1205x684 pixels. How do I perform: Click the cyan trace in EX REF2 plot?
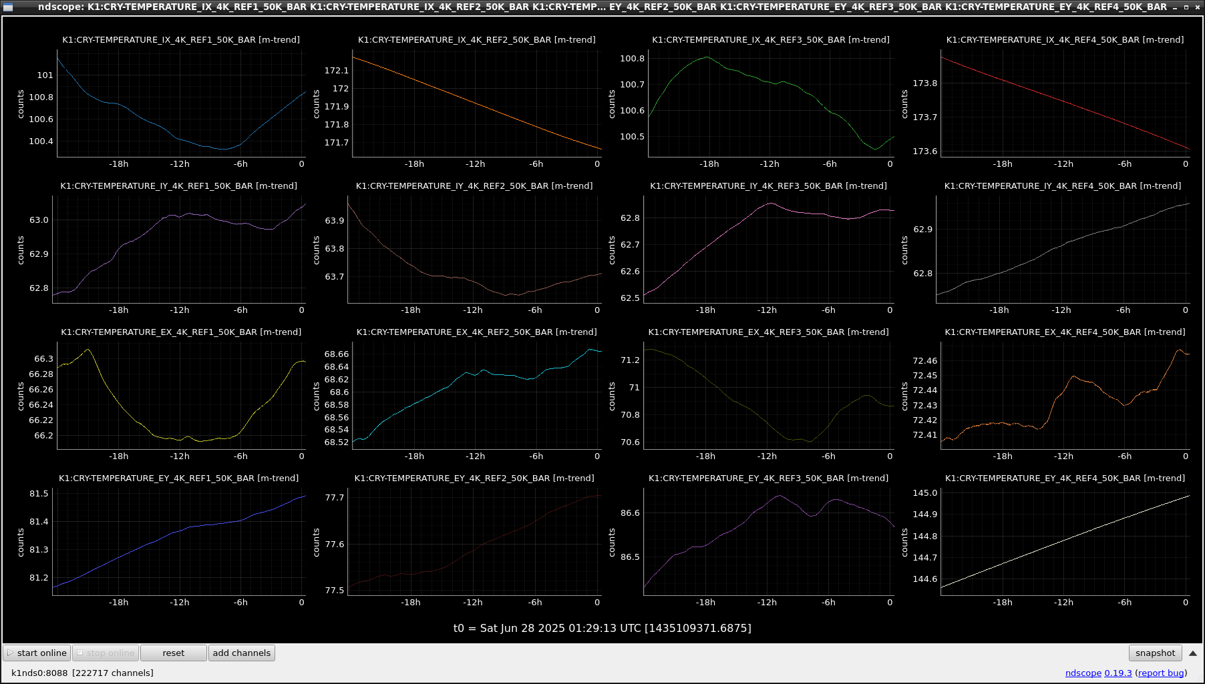click(x=477, y=373)
